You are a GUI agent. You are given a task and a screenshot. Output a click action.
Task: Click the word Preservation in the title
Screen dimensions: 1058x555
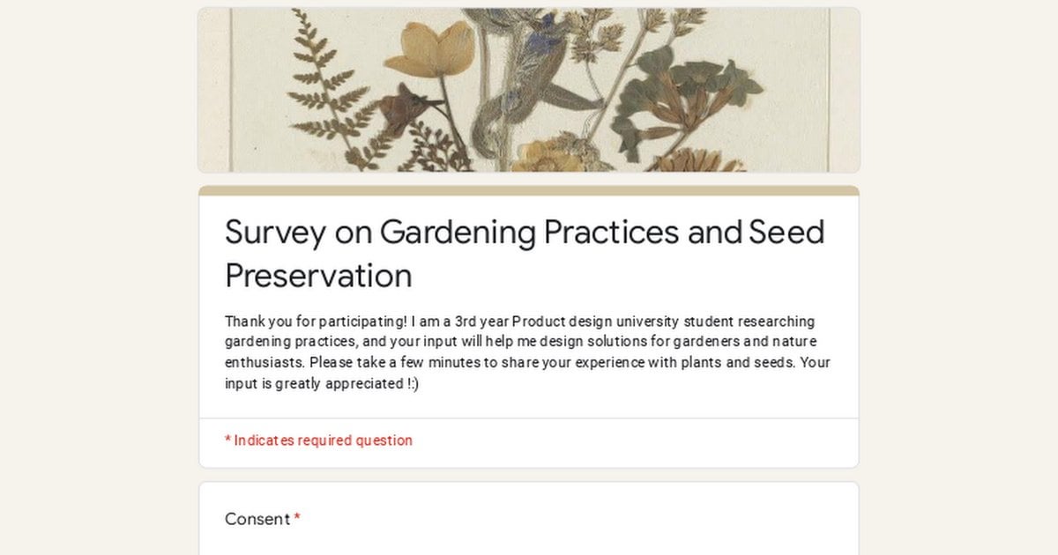pos(318,276)
